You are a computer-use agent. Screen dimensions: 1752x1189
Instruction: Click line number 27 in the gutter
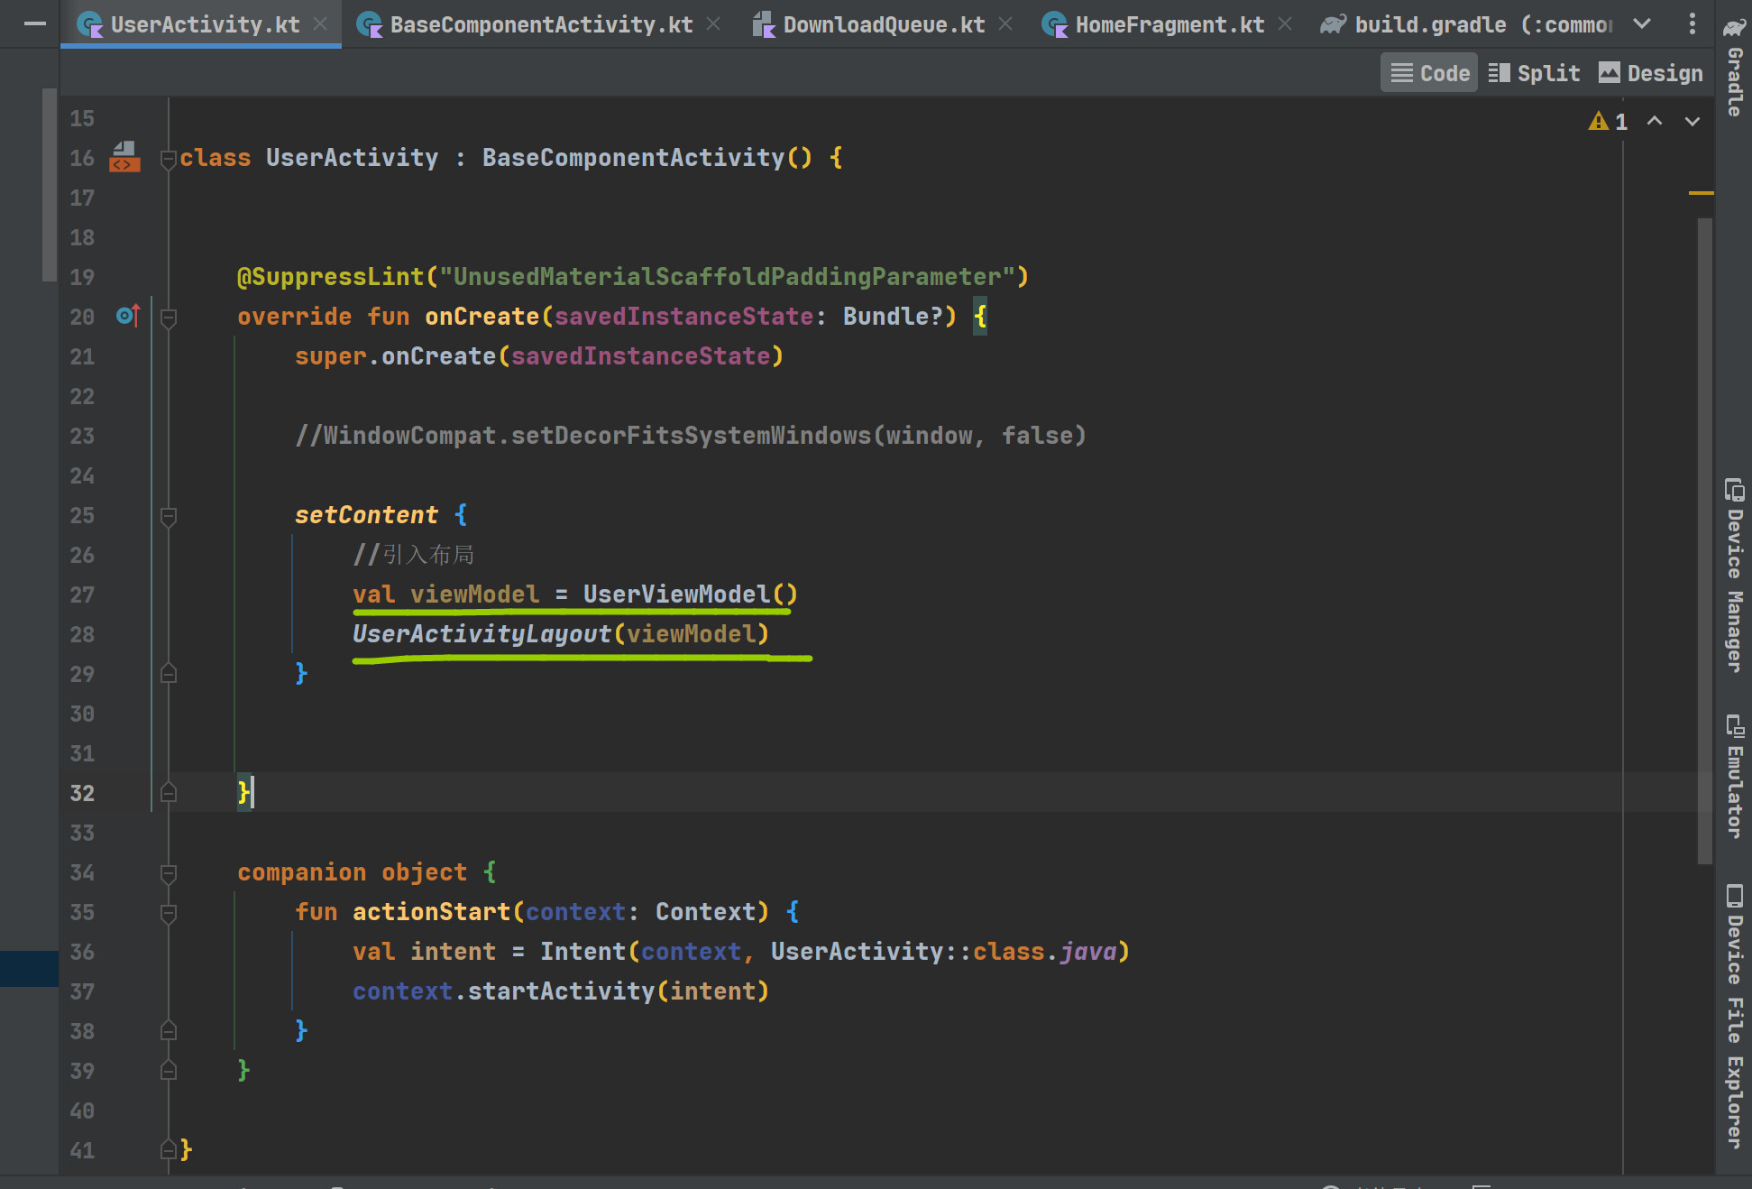point(82,594)
